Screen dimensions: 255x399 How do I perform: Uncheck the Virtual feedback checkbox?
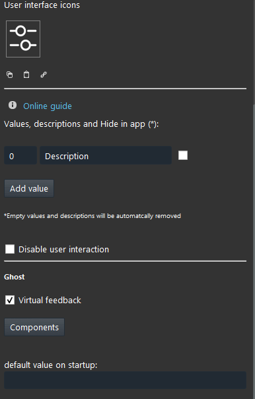tap(10, 300)
